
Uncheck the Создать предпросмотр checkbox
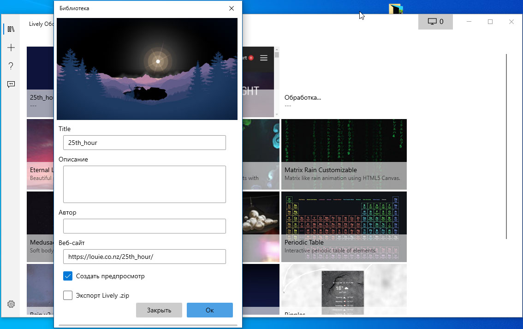click(x=68, y=276)
